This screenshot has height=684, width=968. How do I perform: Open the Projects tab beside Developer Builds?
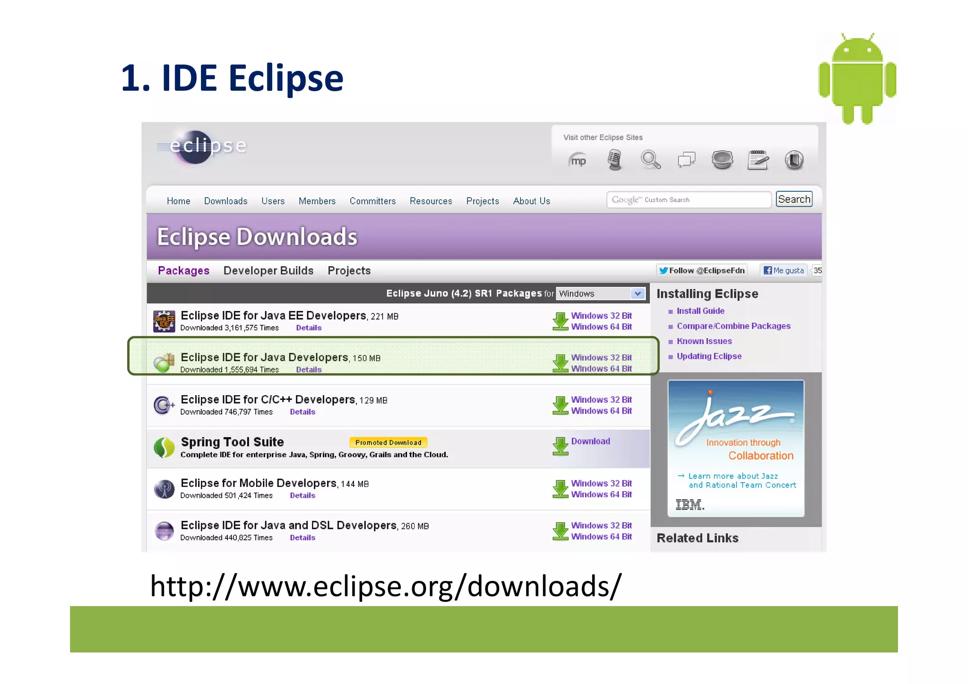coord(349,271)
